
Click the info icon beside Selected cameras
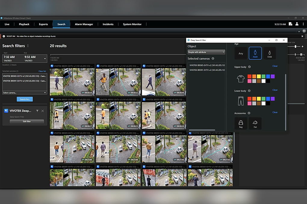[213, 59]
